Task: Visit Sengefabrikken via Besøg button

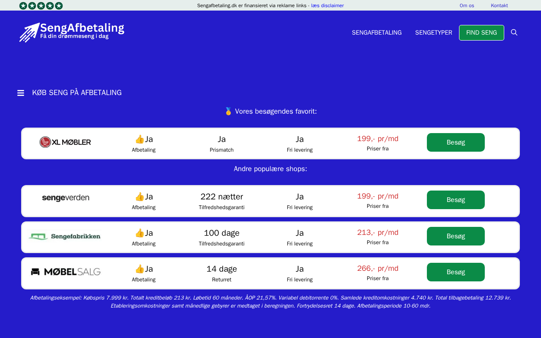Action: (456, 236)
